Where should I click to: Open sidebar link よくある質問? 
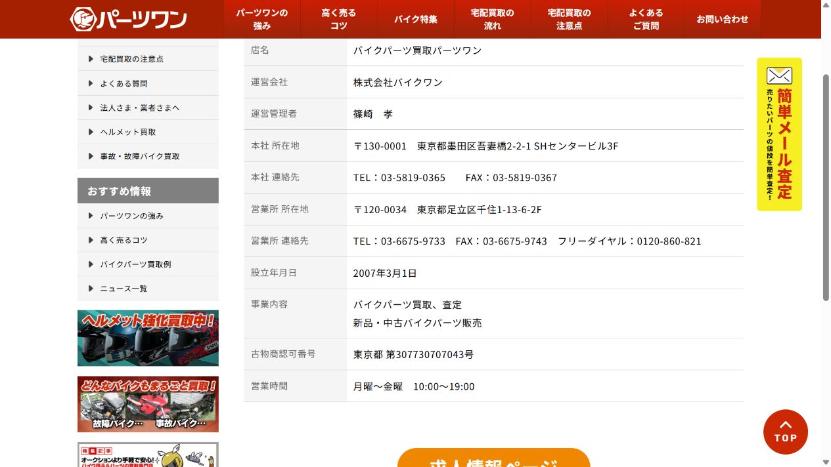pyautogui.click(x=148, y=83)
